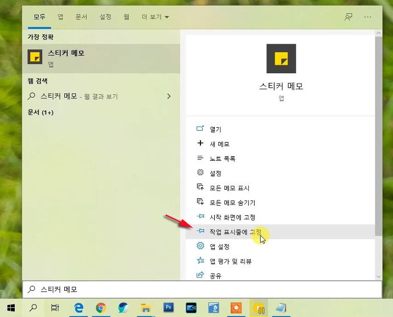Choose 설정 in the app actions list
393x317 pixels.
pos(280,173)
